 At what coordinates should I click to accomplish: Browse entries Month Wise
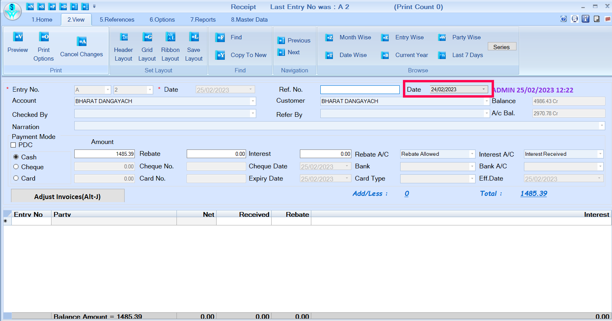tap(348, 37)
